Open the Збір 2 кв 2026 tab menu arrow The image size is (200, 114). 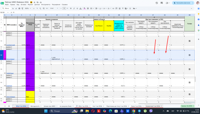click(28, 106)
